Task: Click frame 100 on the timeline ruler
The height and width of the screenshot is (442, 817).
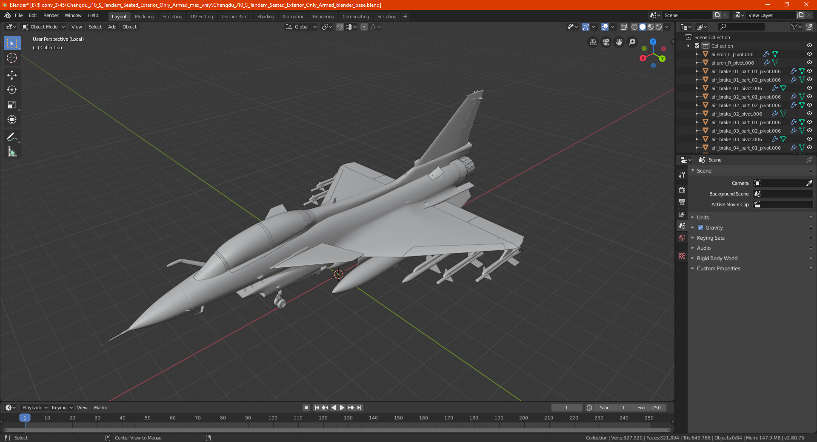Action: click(273, 418)
